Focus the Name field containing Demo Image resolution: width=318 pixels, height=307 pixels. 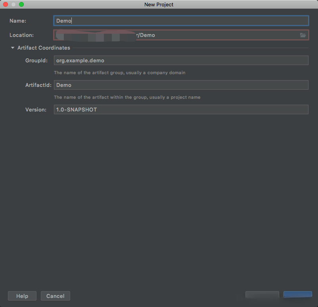tap(181, 21)
